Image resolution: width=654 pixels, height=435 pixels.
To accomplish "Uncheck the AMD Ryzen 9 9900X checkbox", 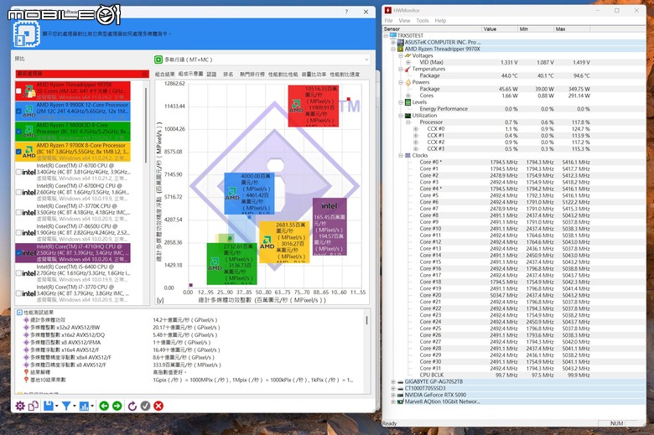I will [x=18, y=111].
